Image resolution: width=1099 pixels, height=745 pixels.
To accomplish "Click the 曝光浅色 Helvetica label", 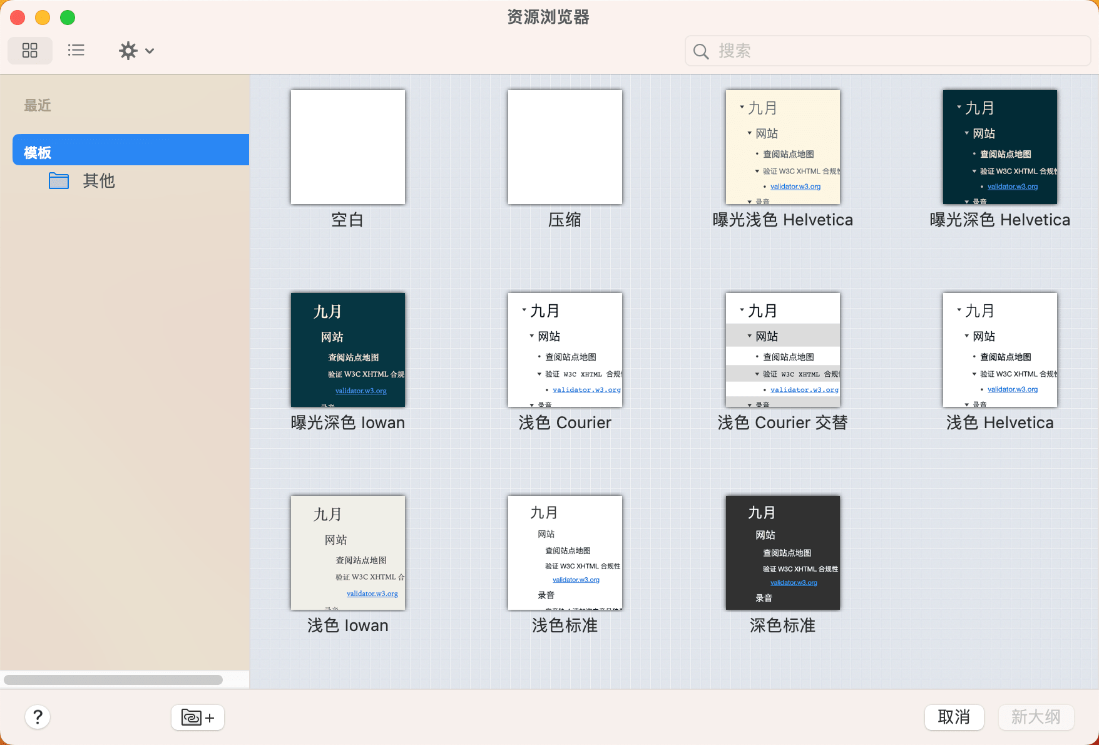I will click(x=783, y=220).
